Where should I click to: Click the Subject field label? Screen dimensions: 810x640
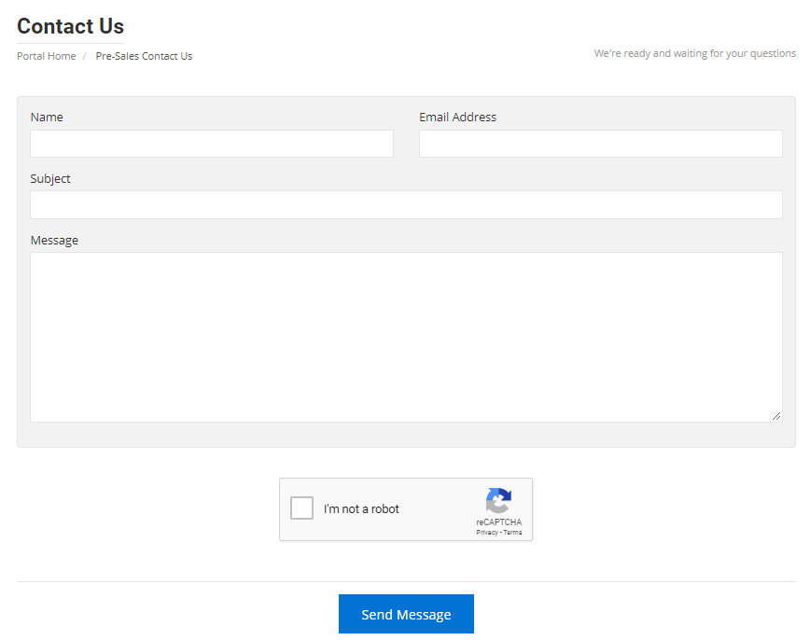(50, 179)
